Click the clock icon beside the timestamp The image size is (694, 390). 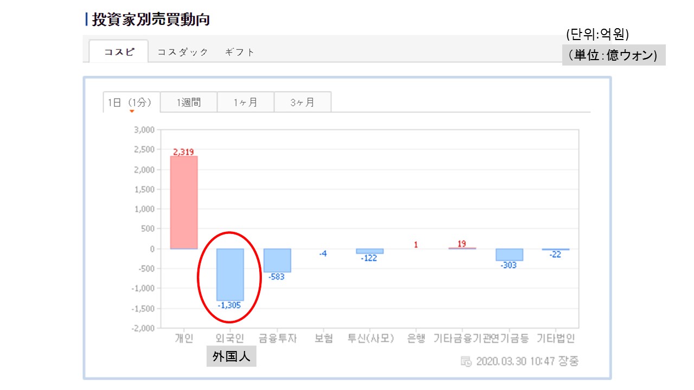tap(466, 362)
